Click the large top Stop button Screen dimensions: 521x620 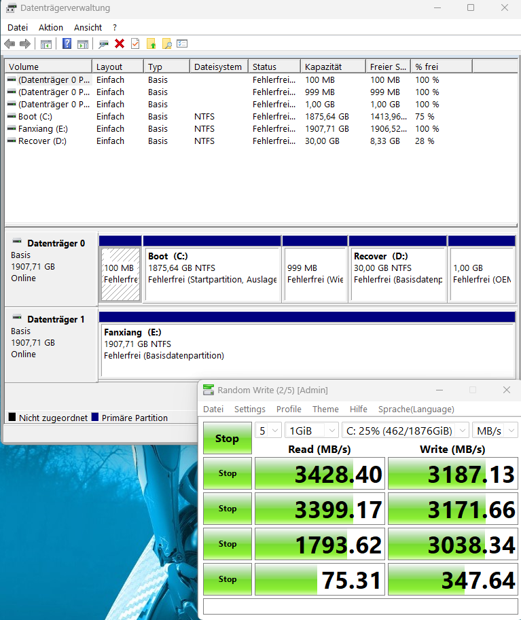(x=227, y=439)
